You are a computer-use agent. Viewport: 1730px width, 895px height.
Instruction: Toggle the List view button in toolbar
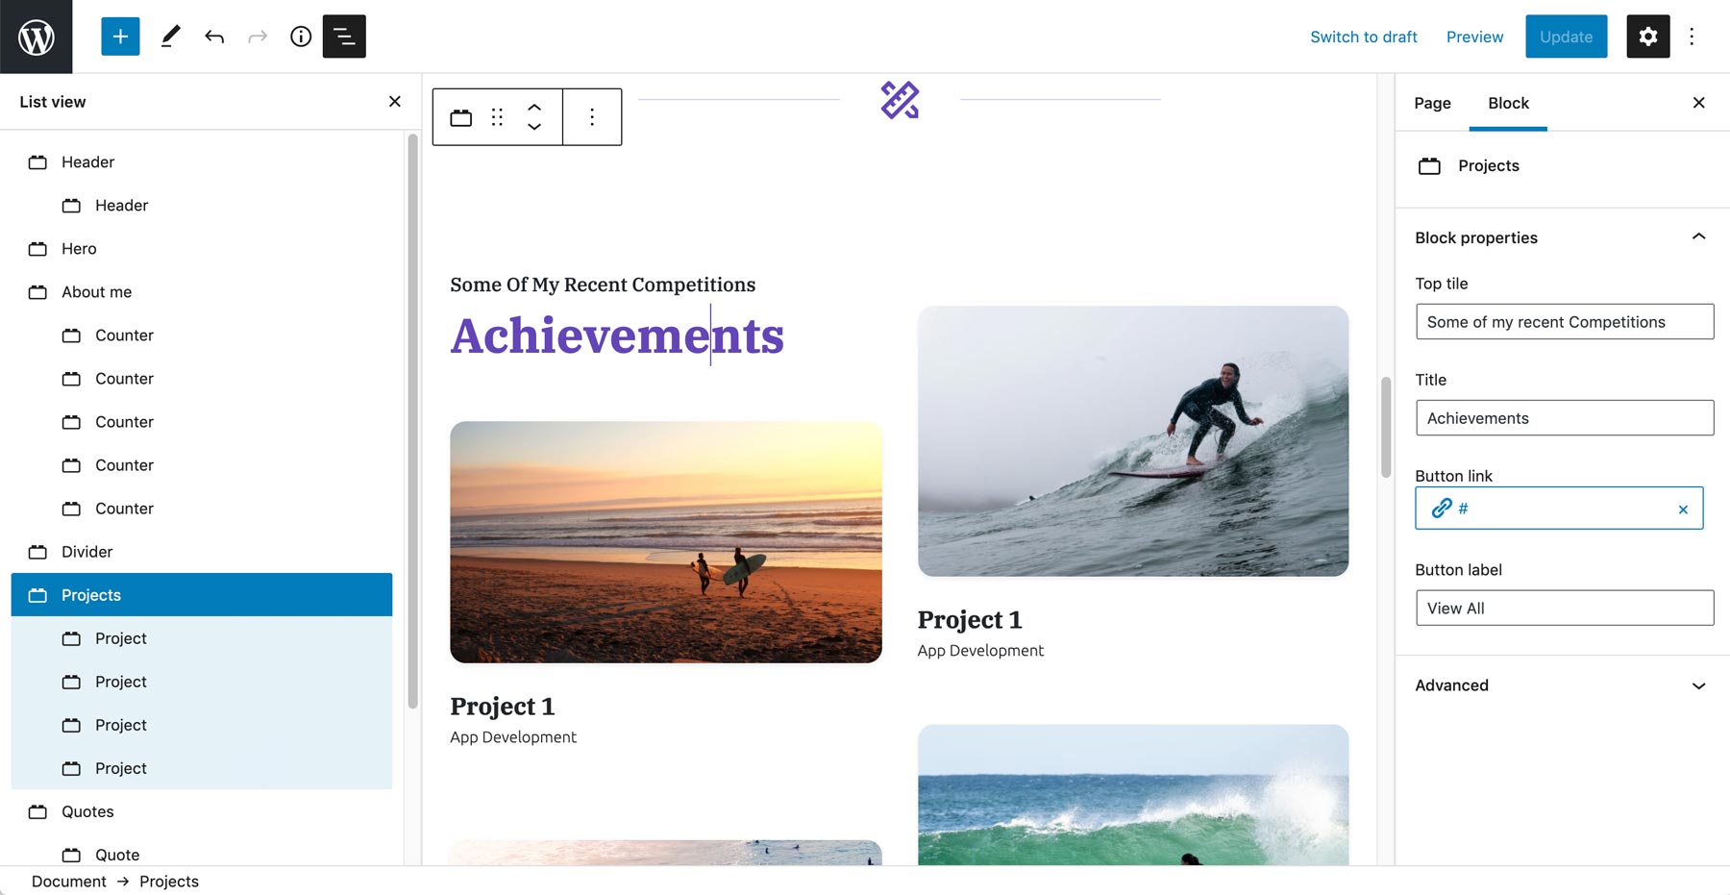click(344, 37)
